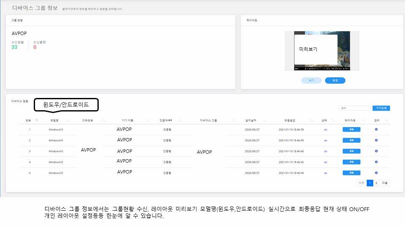Sort the table by 번호 column arrow

[37, 120]
